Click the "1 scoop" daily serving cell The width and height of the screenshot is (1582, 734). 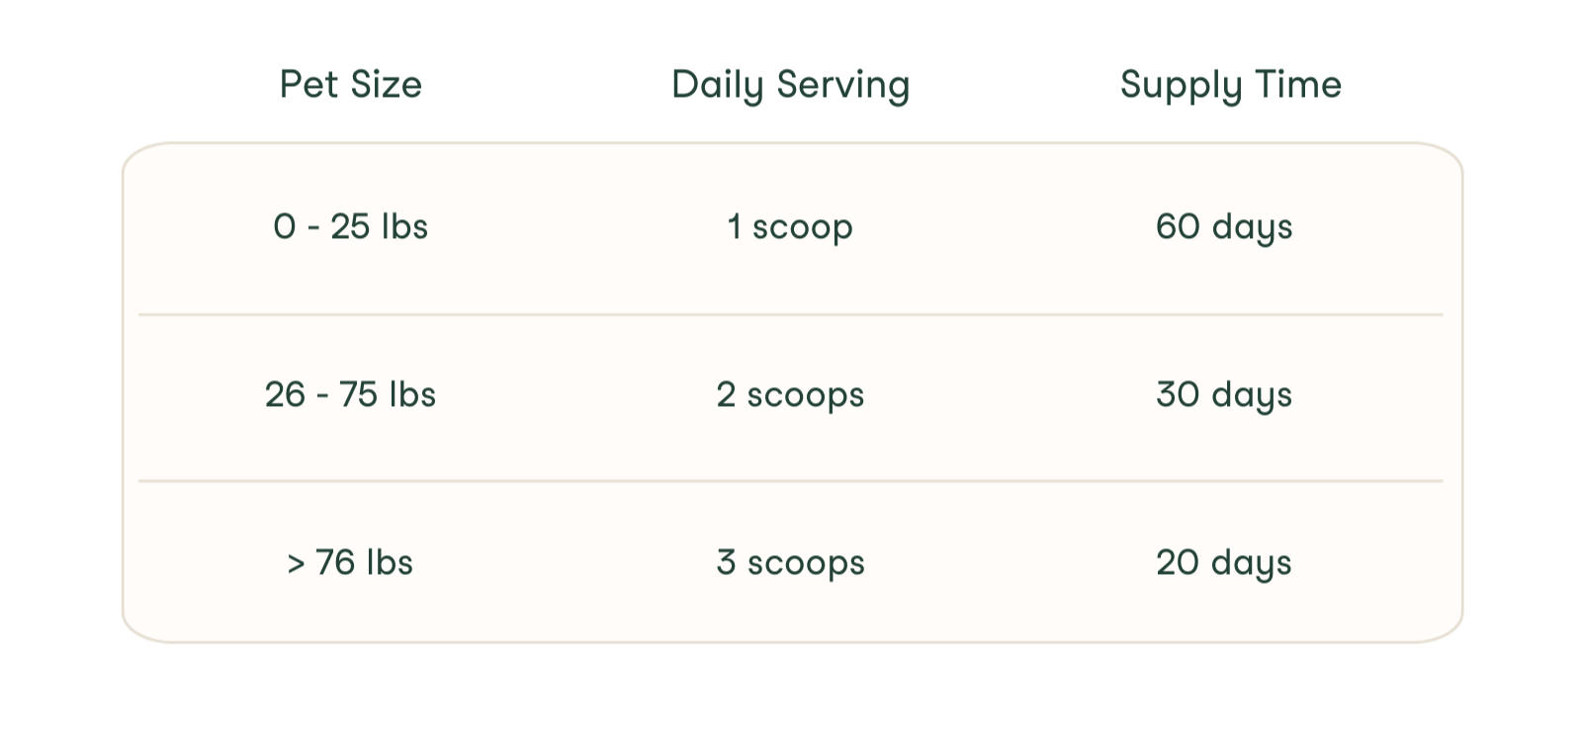[x=790, y=227]
